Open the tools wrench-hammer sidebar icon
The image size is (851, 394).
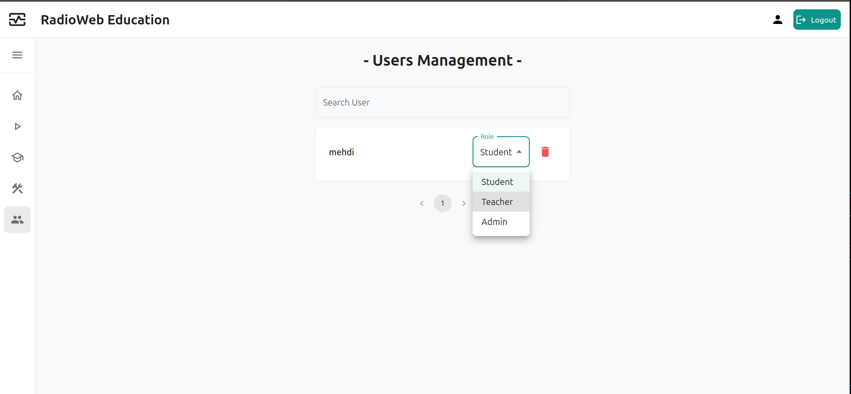[17, 189]
